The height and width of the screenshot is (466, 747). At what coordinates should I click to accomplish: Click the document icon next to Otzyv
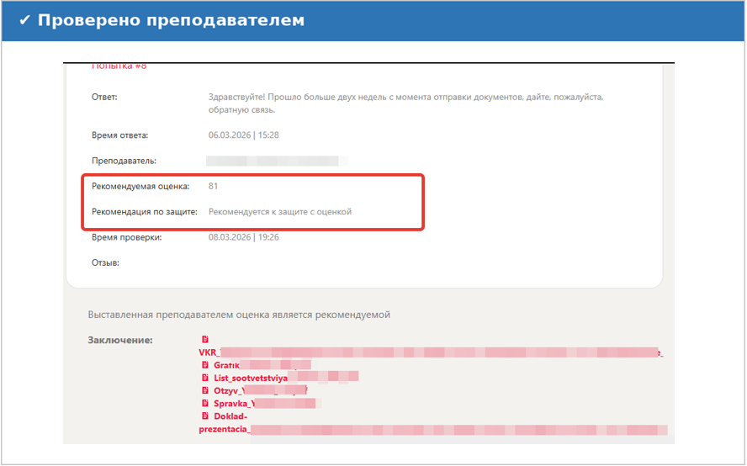pos(205,390)
